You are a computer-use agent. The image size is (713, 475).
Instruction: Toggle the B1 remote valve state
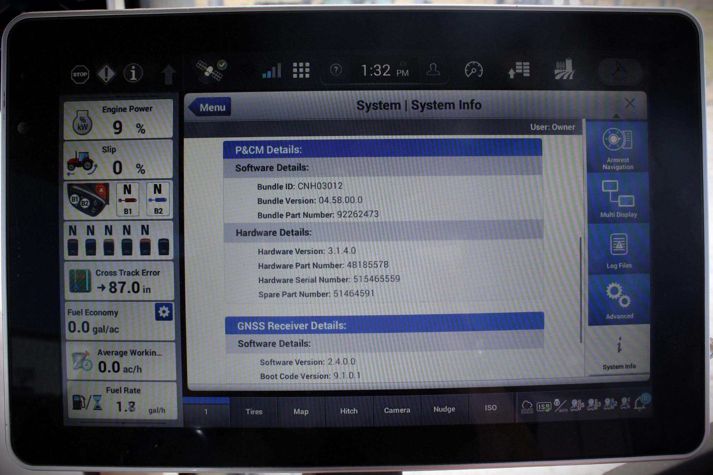[127, 199]
